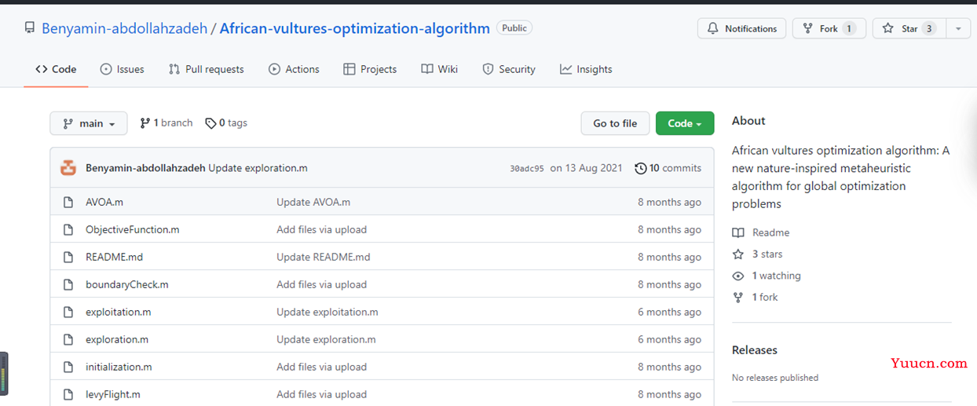Open the Issues tab
Screen dimensions: 977x406
(x=123, y=69)
